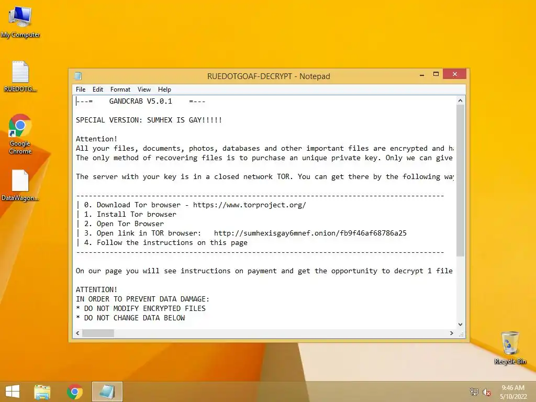Click the Windows Start button

(x=13, y=392)
